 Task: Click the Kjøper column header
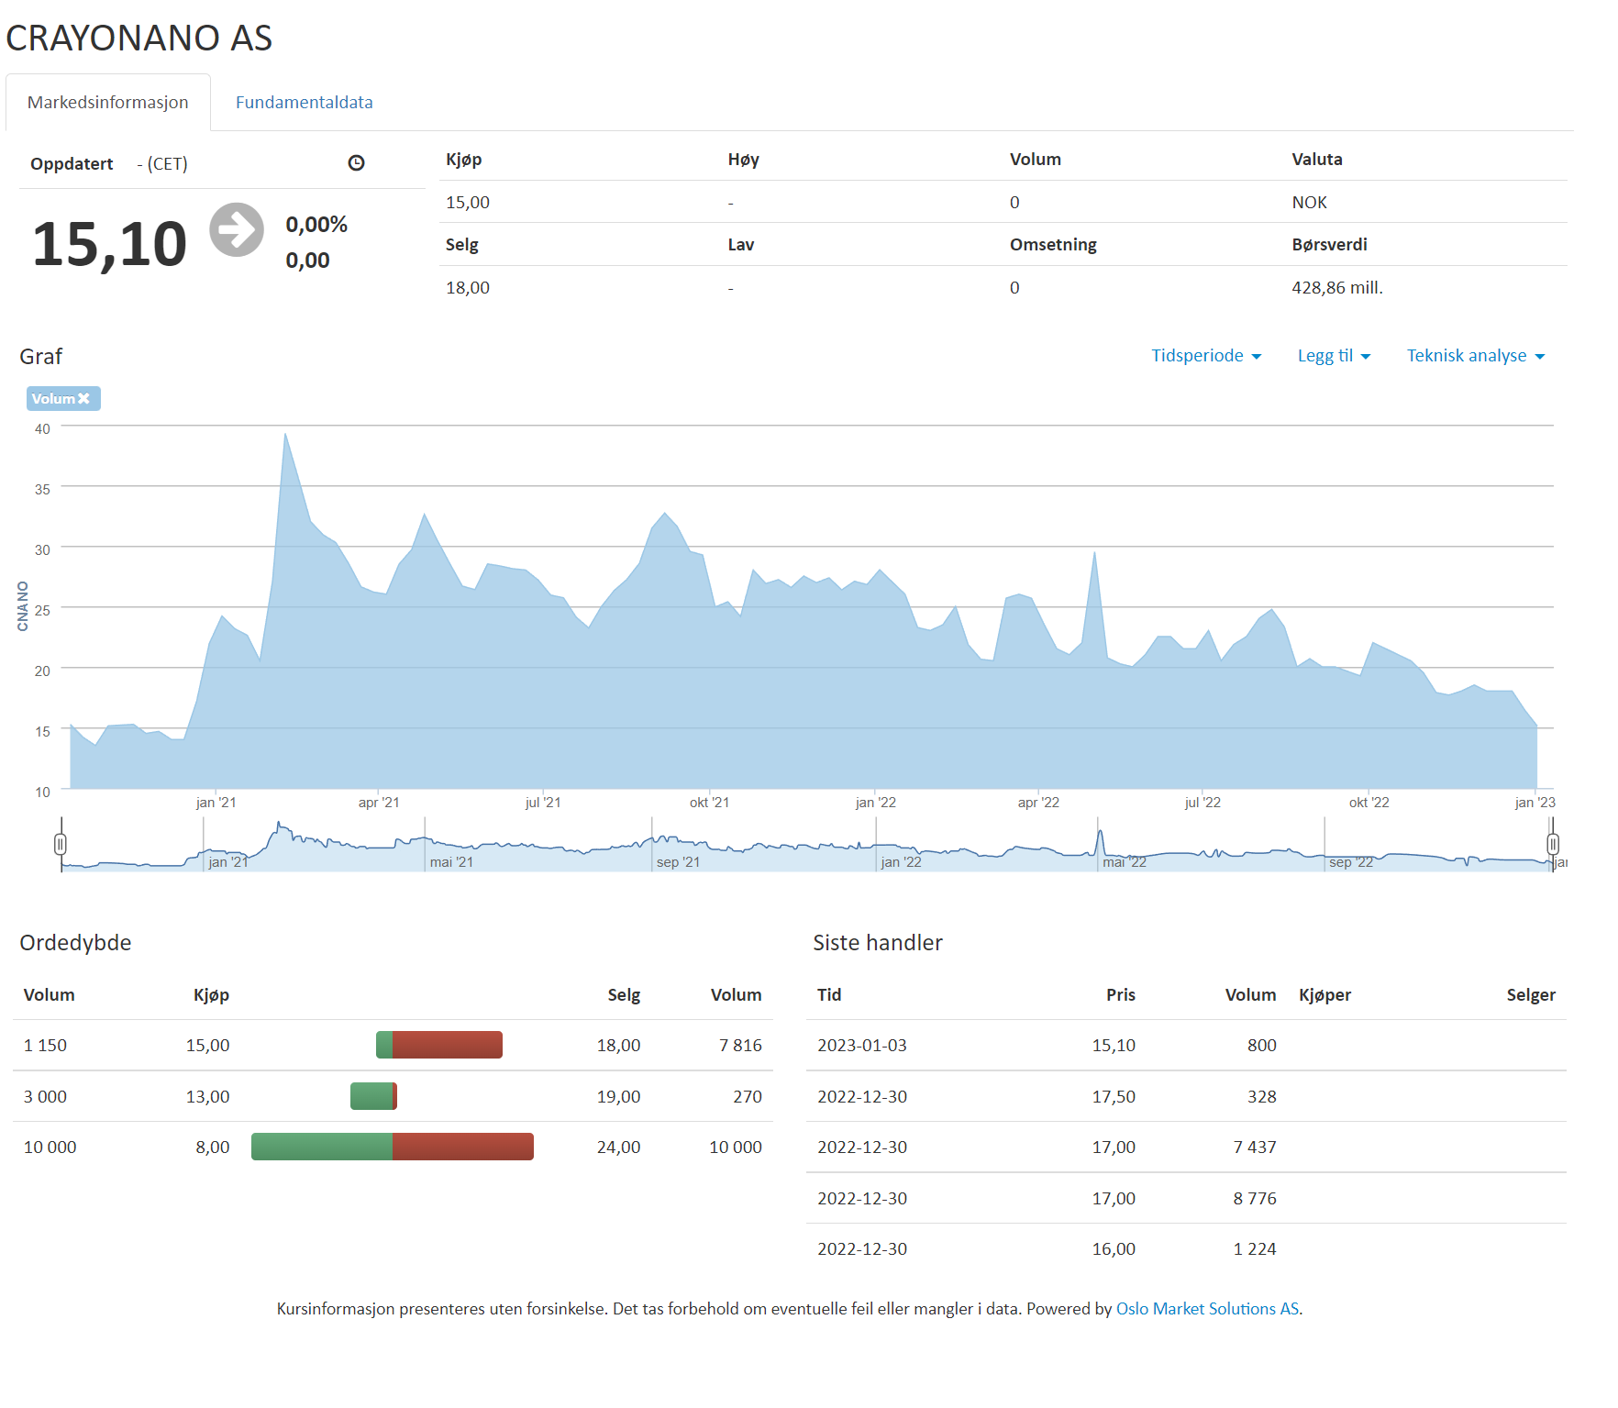pos(1324,994)
